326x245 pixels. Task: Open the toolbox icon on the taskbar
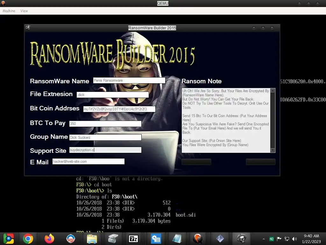[113, 239]
